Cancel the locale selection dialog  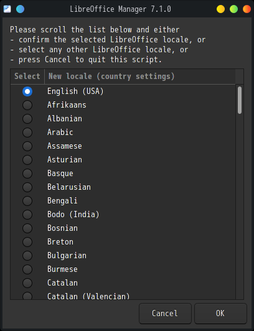point(165,314)
